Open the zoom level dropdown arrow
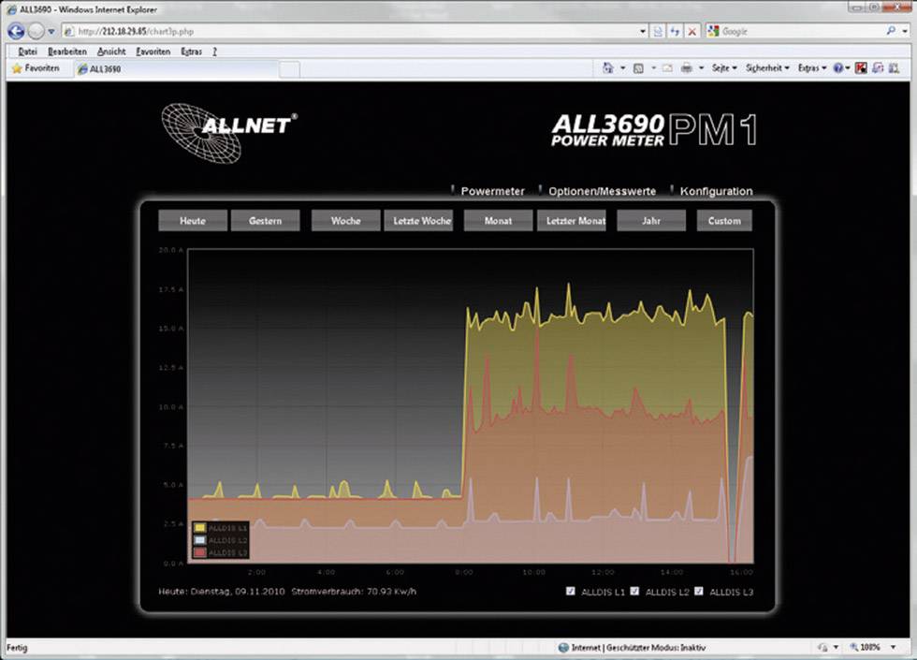 point(893,647)
